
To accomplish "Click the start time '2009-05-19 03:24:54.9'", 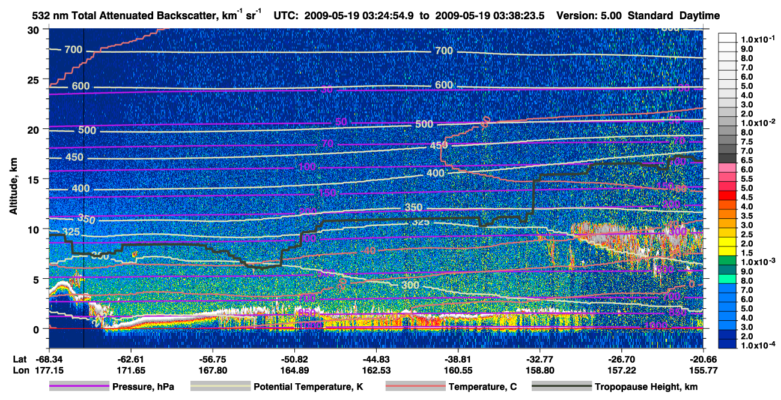I will tap(359, 16).
